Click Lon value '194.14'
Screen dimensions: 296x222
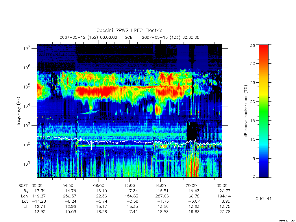click(x=224, y=196)
